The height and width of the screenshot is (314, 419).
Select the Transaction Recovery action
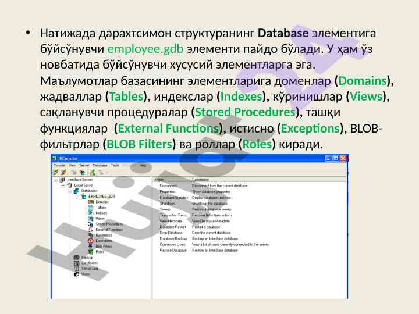[173, 215]
